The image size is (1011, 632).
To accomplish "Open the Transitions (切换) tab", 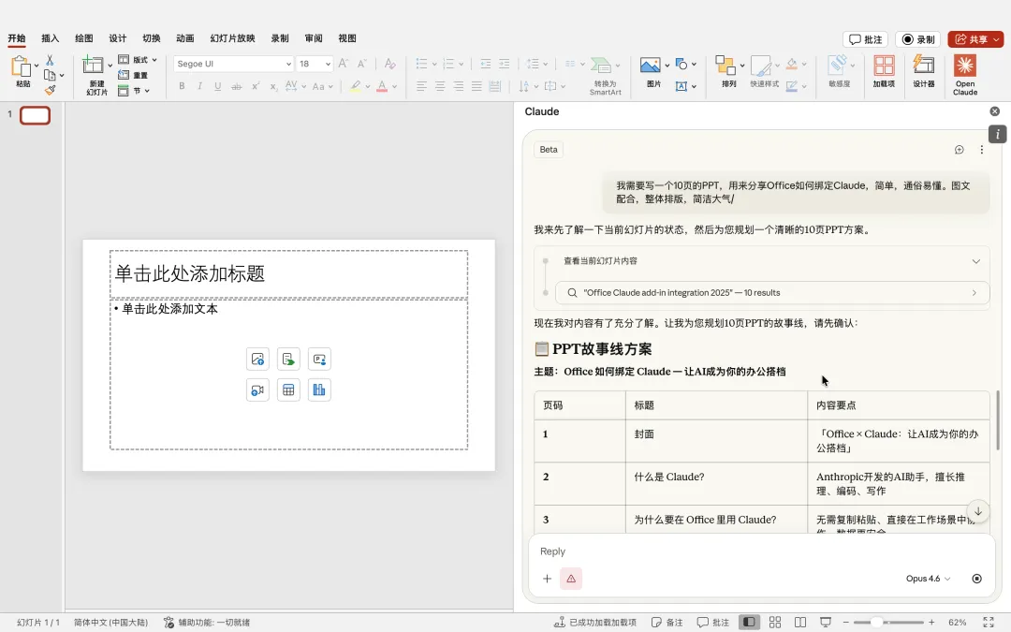I will [152, 38].
